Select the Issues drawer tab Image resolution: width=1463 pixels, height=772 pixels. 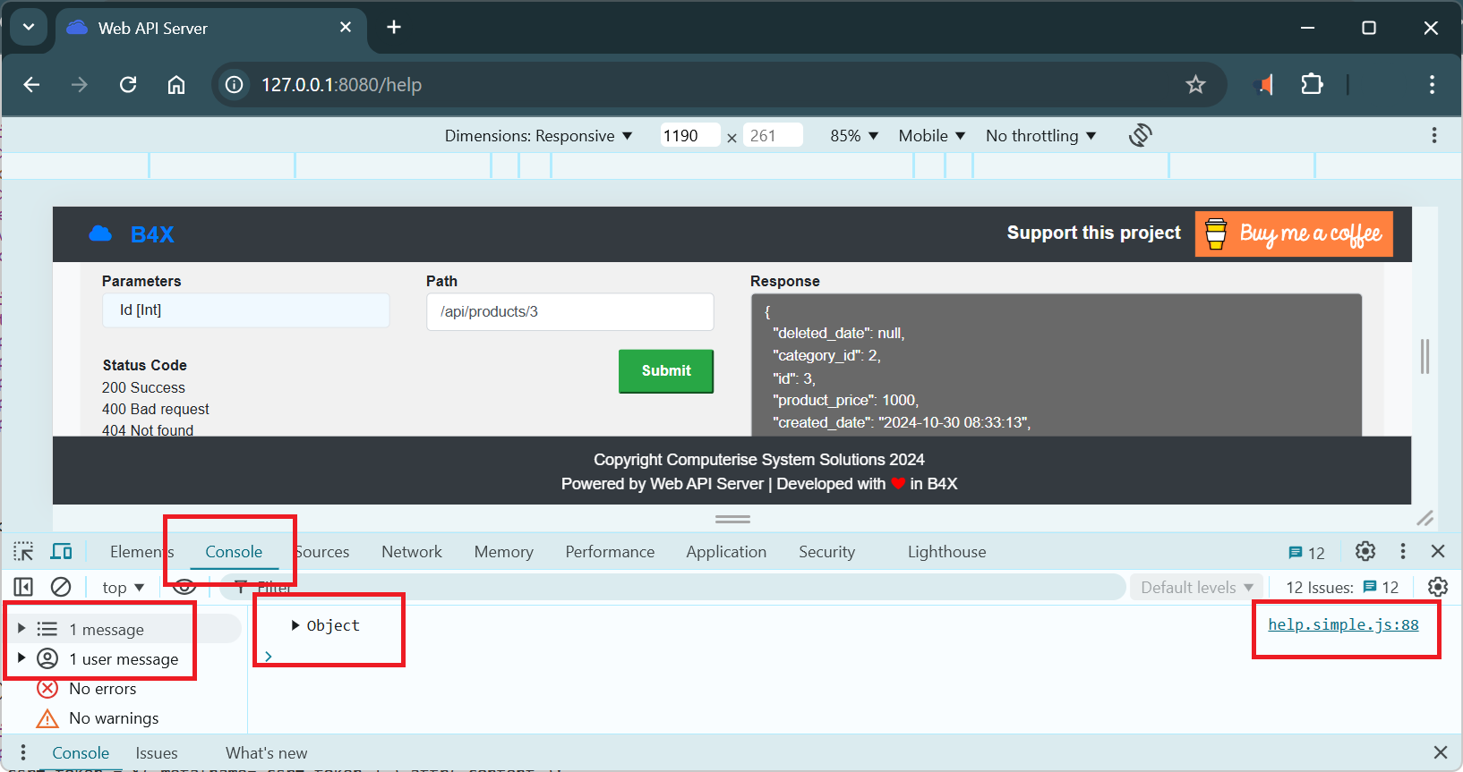tap(157, 753)
